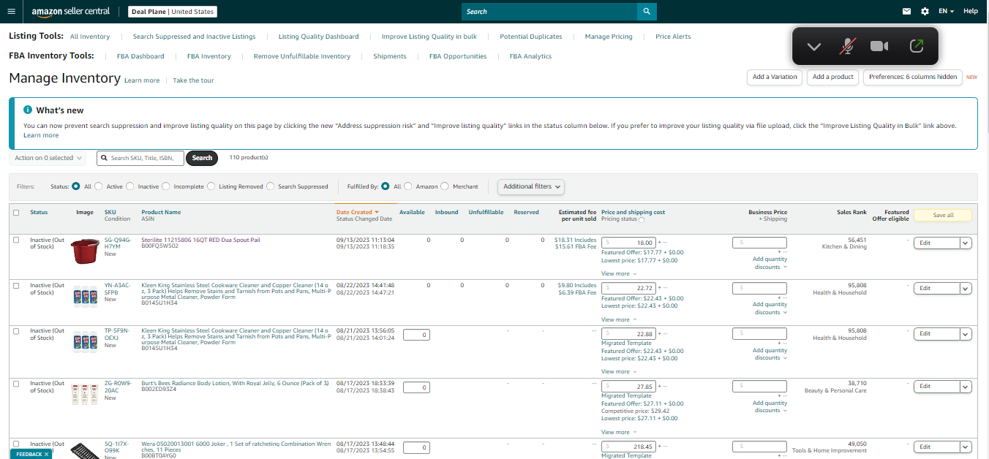Open Edit dropdown arrow for Sterilite row
This screenshot has height=459, width=989.
pos(966,243)
